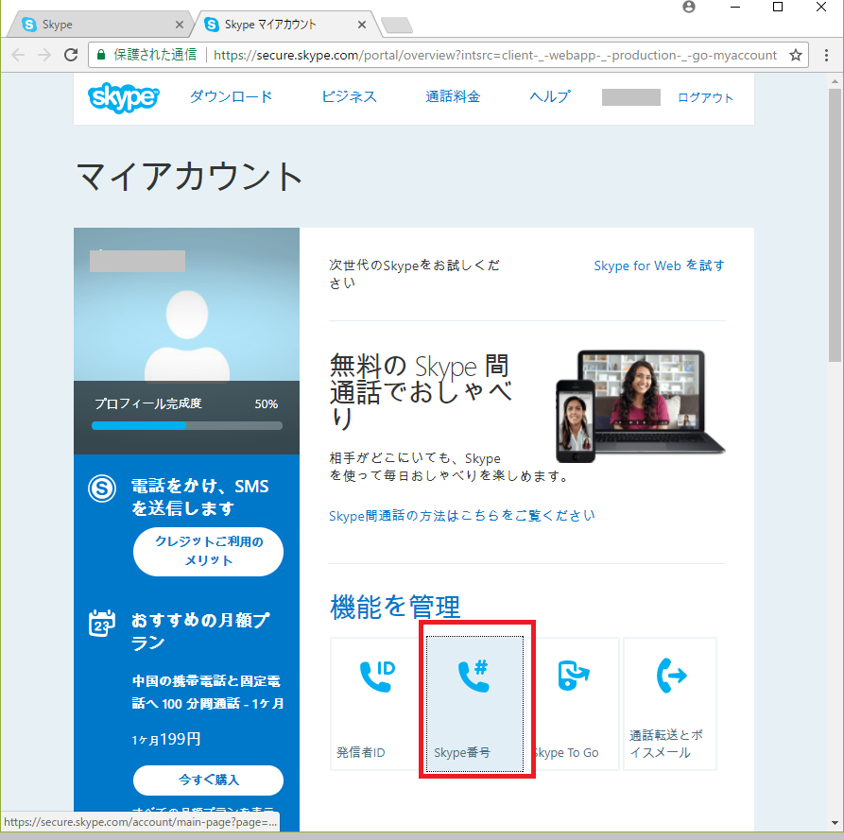Open 通話転送とボイスメール call forwarding tile
The height and width of the screenshot is (840, 844).
click(669, 704)
